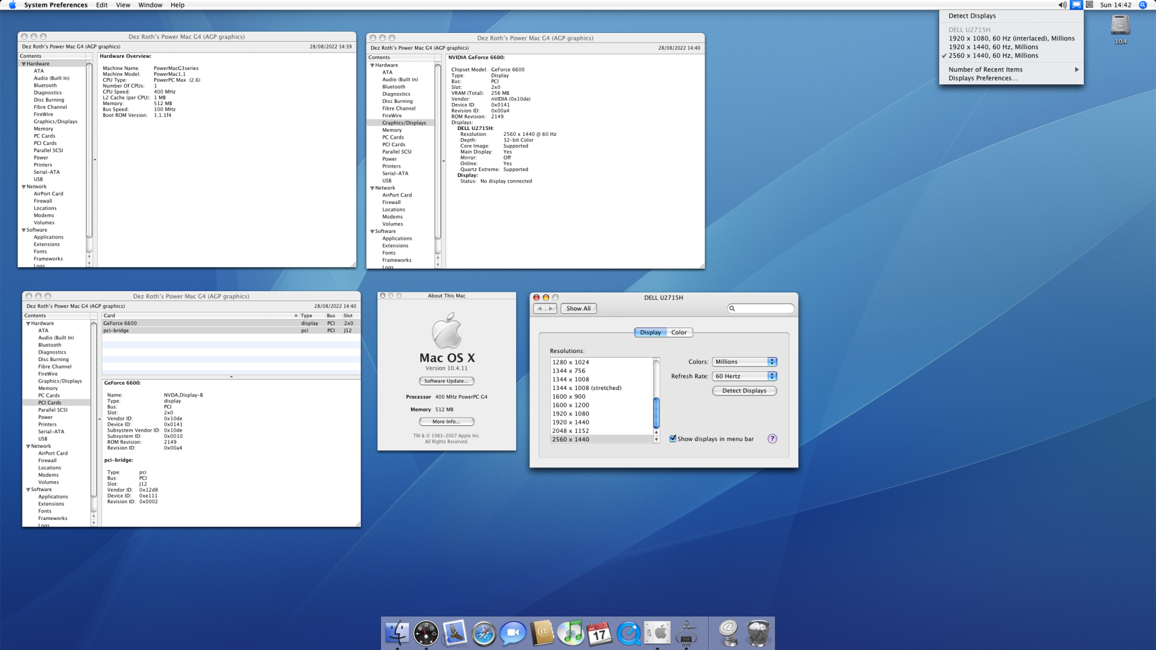Screen dimensions: 1156x650
Task: Select 1344 x 1008 (stretched) resolution
Action: click(x=602, y=388)
